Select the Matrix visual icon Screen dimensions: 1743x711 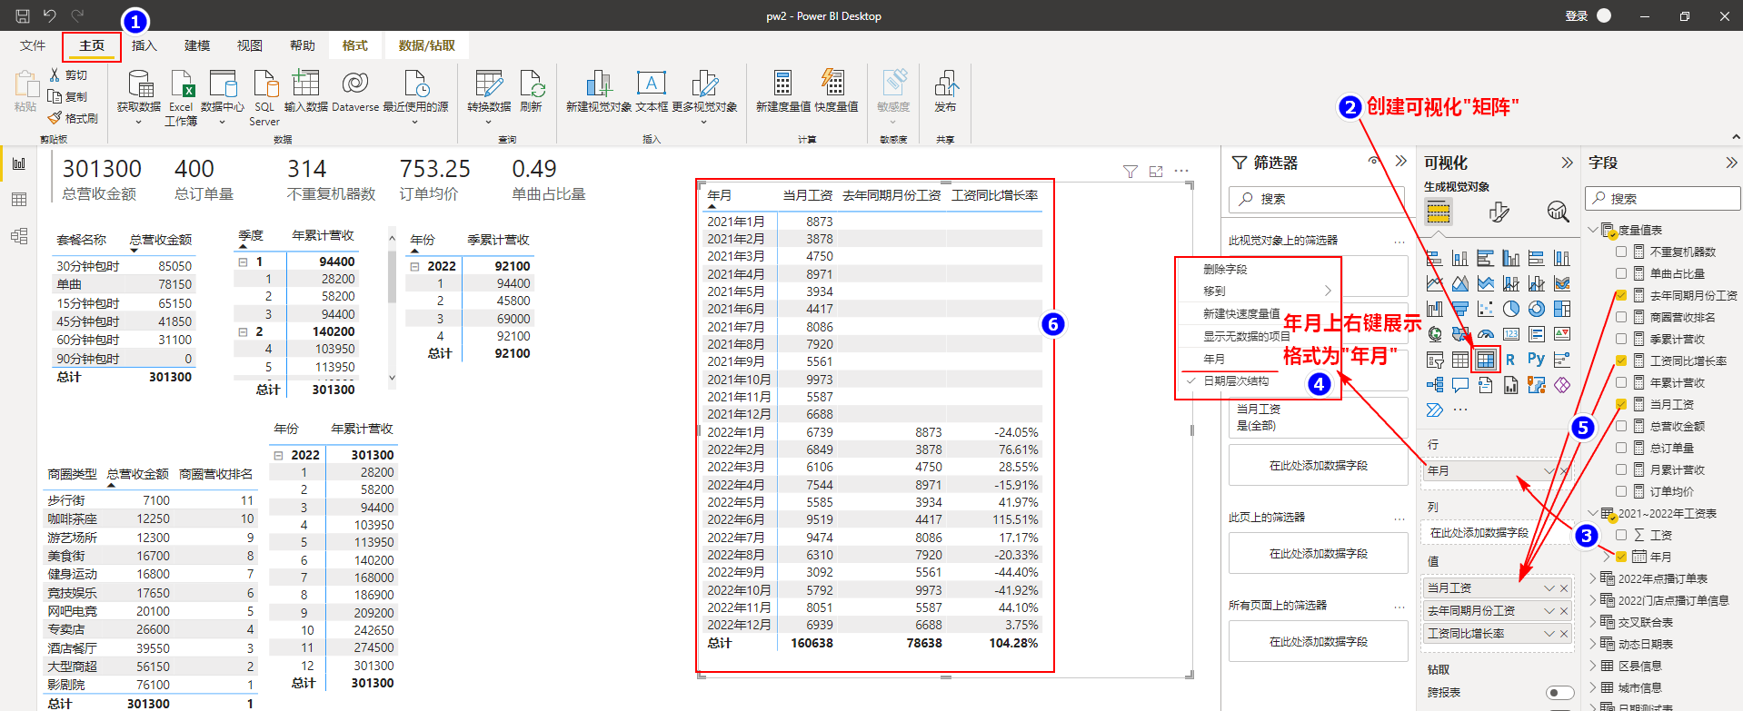pyautogui.click(x=1485, y=360)
